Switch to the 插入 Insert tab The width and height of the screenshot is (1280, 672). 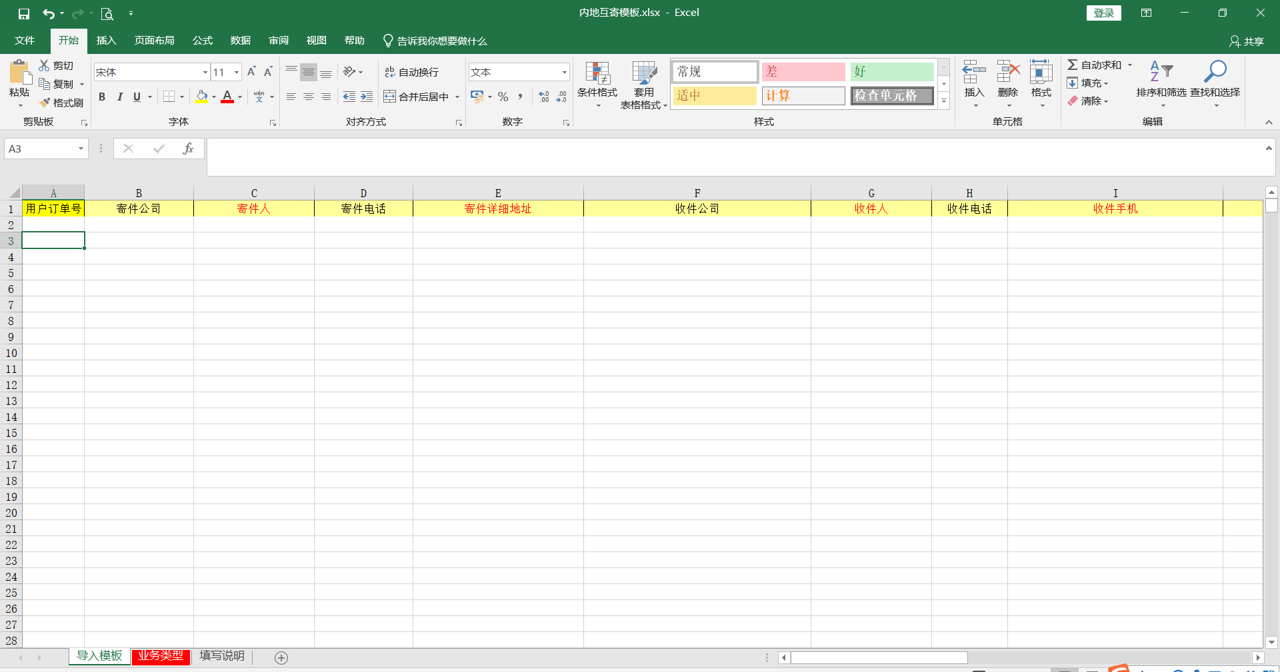point(106,41)
